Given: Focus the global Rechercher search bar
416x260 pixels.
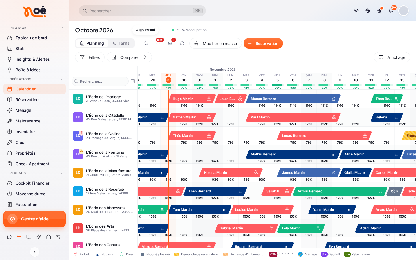Looking at the screenshot, I should coord(142,11).
